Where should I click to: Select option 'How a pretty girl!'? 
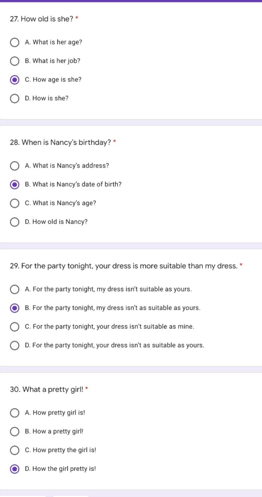15,431
